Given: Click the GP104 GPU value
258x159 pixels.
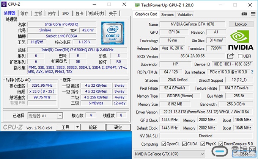Looking at the screenshot, I should click(174, 32).
